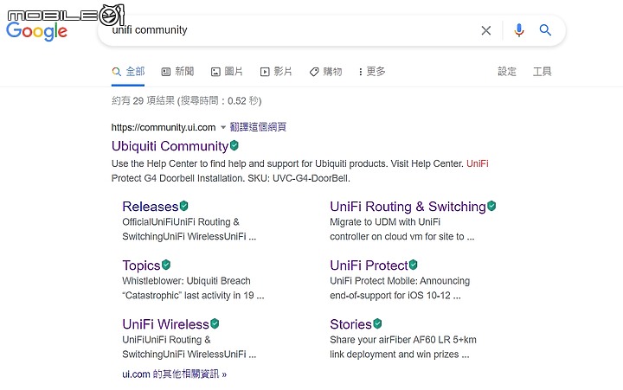Click the shield badge beside UniFi Protect
Viewport: 623px width, 390px height.
(x=414, y=265)
